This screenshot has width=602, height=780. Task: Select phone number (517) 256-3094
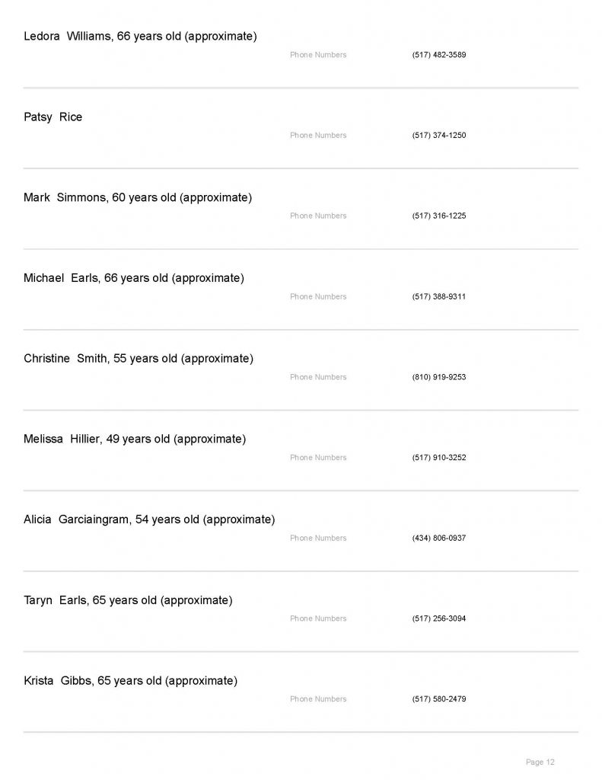(438, 619)
